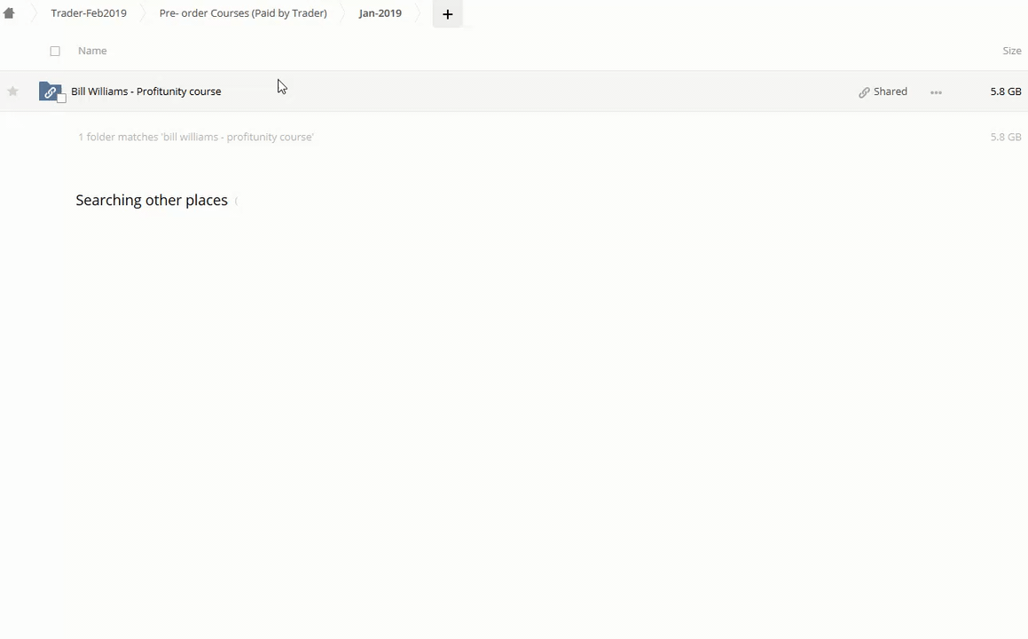
Task: Open the three-dot actions menu for the folder
Action: point(936,92)
